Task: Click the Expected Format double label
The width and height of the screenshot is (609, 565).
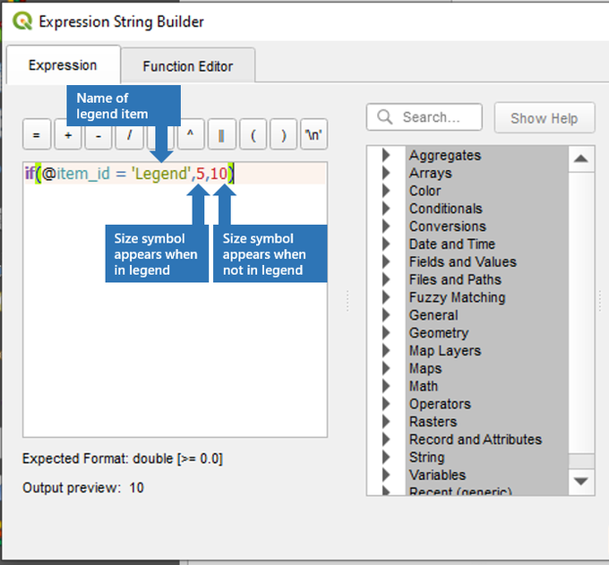Action: click(123, 458)
